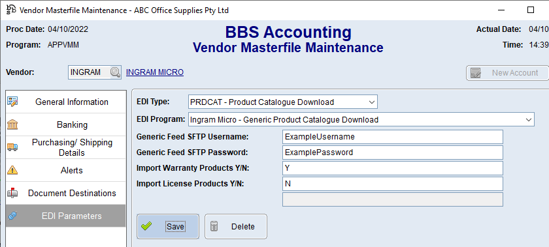Click the General Information tab icon
This screenshot has height=247, width=549.
pyautogui.click(x=12, y=102)
